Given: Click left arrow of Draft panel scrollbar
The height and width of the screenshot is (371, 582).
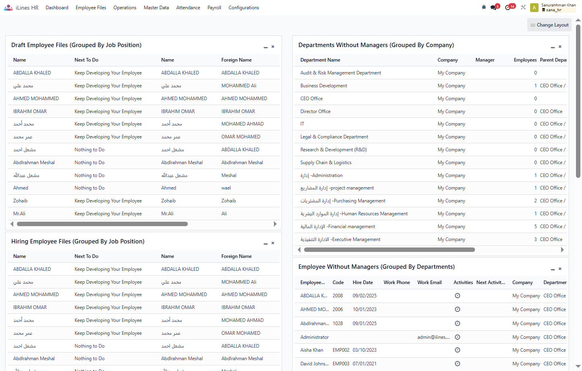Looking at the screenshot, I should (x=12, y=224).
